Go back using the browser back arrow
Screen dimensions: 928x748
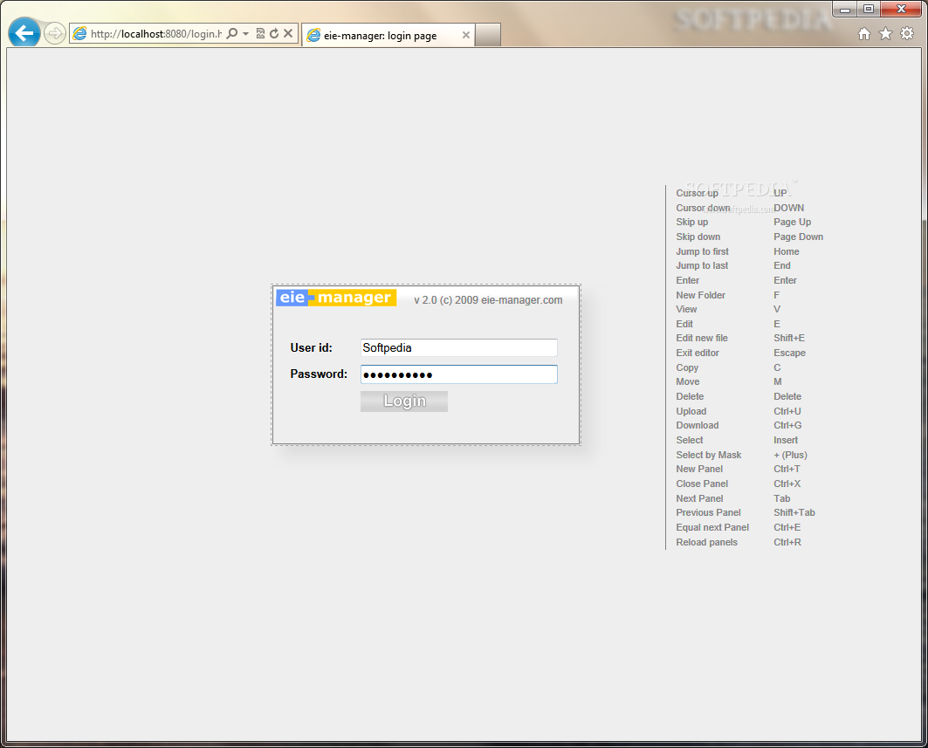click(x=24, y=33)
